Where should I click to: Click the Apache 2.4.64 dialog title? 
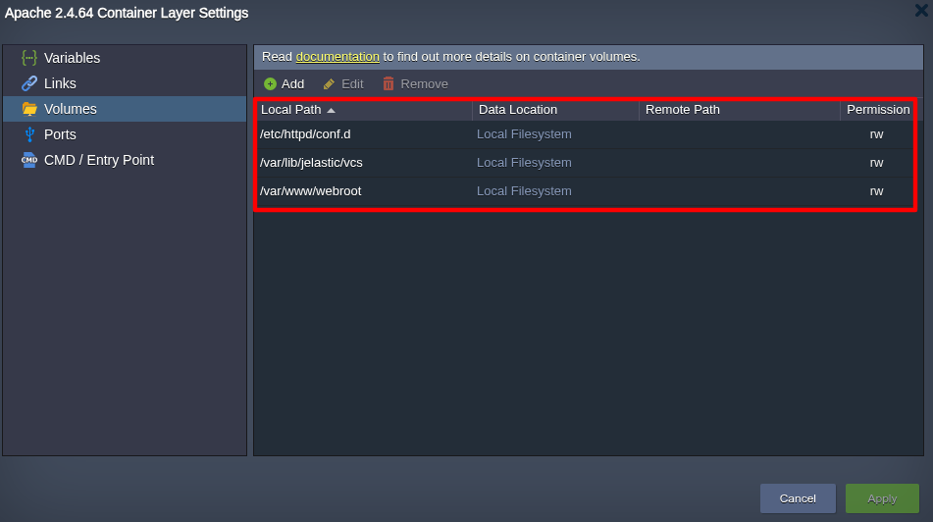(127, 13)
